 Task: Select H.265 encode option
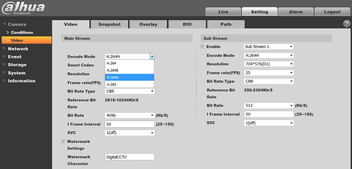(130, 84)
